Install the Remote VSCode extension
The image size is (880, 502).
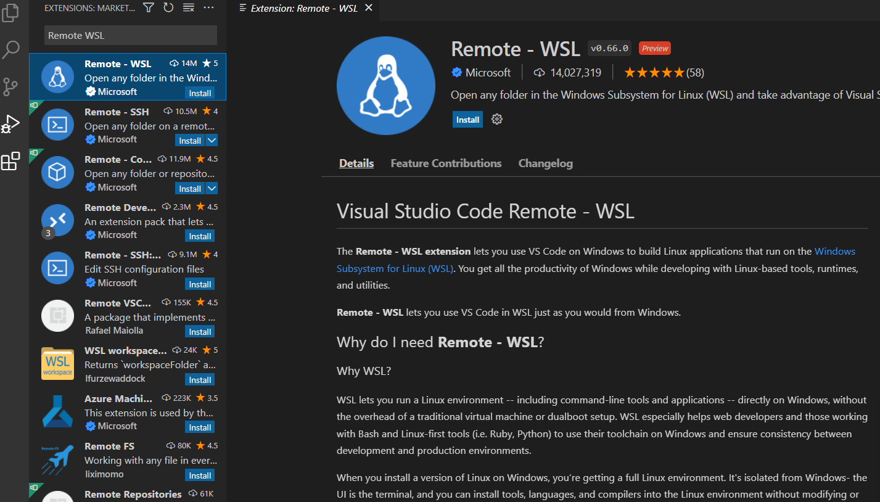[200, 332]
